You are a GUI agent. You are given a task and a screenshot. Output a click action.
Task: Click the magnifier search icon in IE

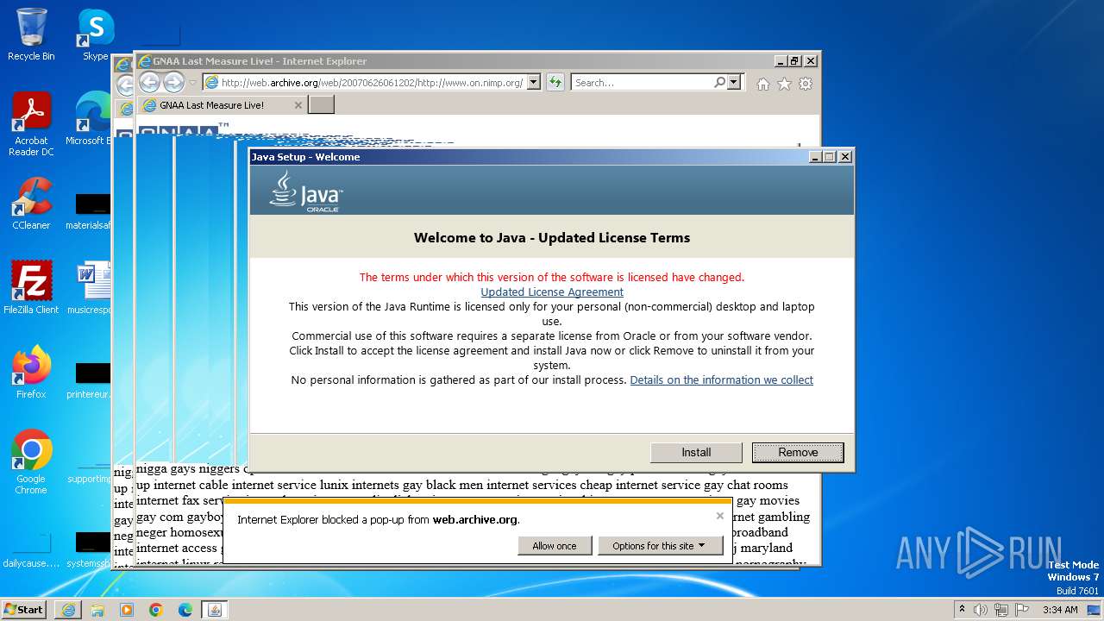point(719,83)
